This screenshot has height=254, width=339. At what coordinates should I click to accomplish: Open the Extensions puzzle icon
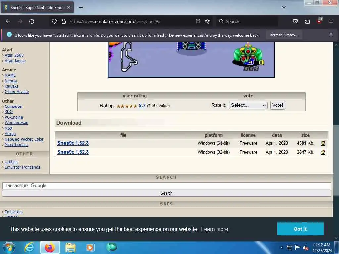click(307, 21)
